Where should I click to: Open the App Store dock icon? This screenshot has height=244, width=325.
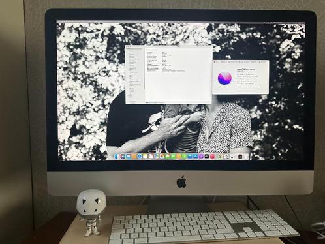[195, 156]
